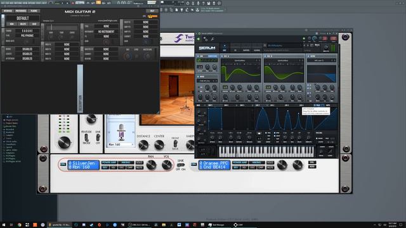Click DEL button on mic channel strip
This screenshot has height=228, width=406.
point(312,162)
